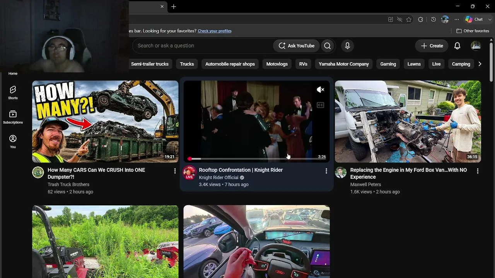Select the Semi-trailer trucks chip

click(150, 64)
